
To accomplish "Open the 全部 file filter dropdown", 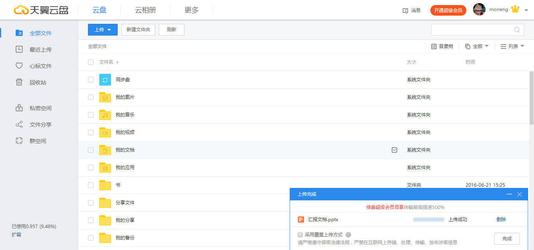I will (476, 46).
